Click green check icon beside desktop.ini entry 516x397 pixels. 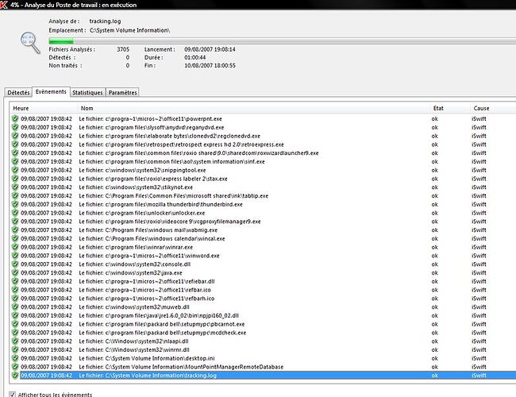[x=15, y=358]
